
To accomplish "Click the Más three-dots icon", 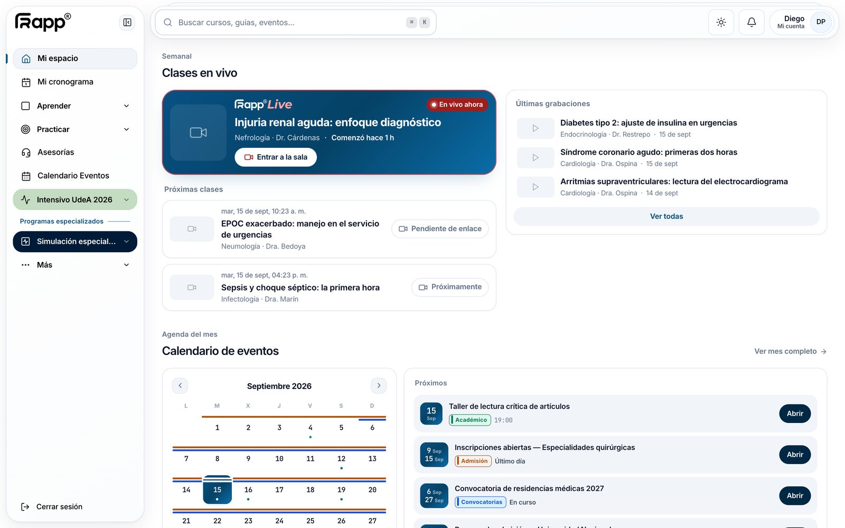I will (x=25, y=265).
